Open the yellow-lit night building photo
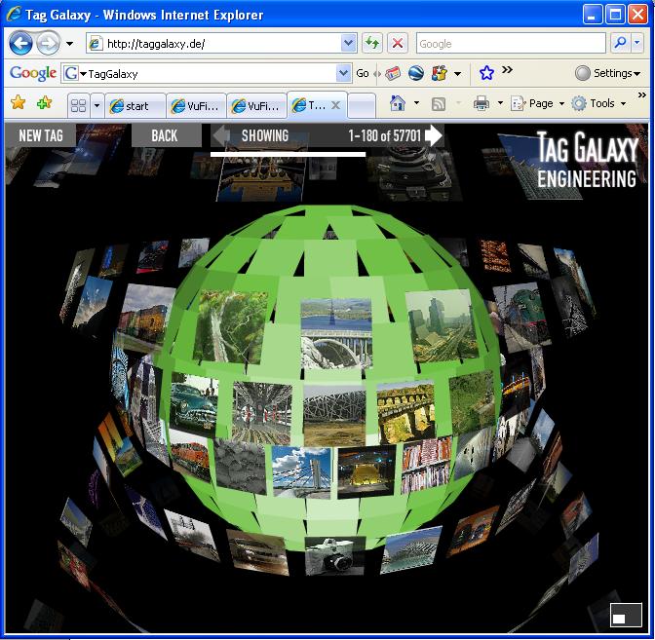Viewport: 655px width, 640px height. [x=366, y=471]
